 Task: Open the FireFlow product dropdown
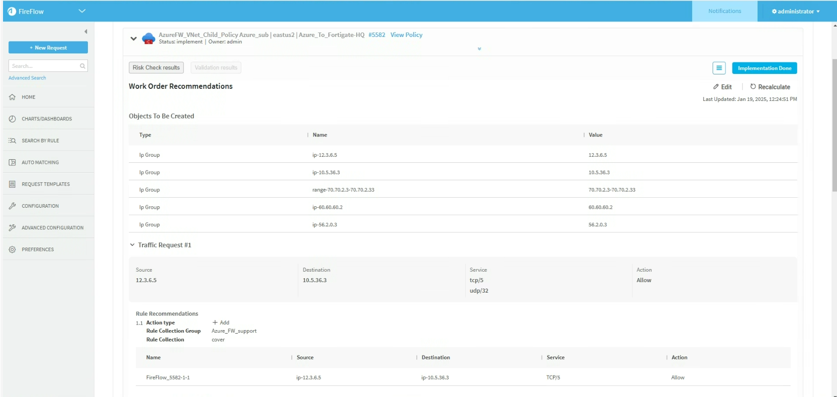82,11
